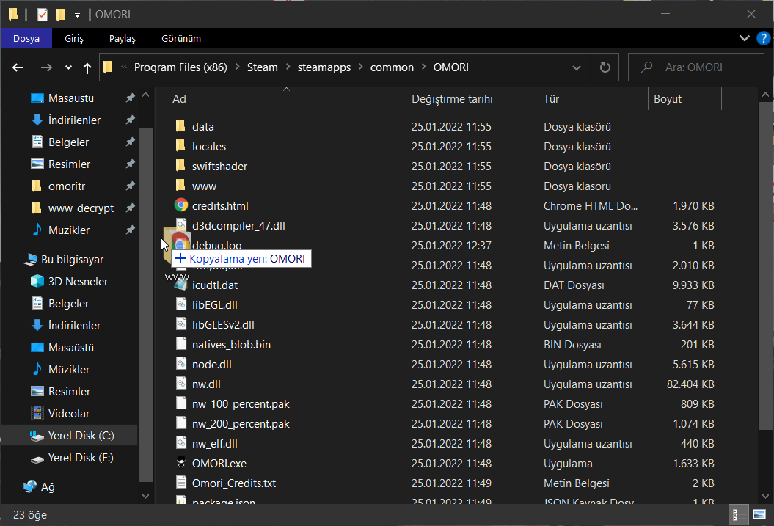Open the address bar history dropdown
The width and height of the screenshot is (774, 526).
tap(576, 67)
